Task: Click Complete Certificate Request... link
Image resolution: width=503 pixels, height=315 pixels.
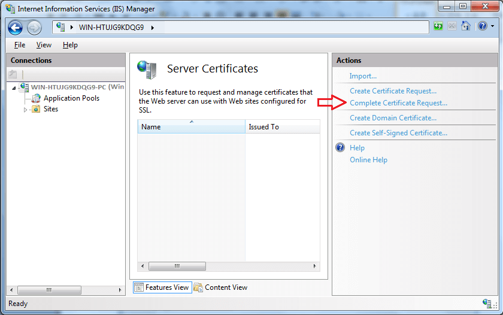Action: (398, 103)
